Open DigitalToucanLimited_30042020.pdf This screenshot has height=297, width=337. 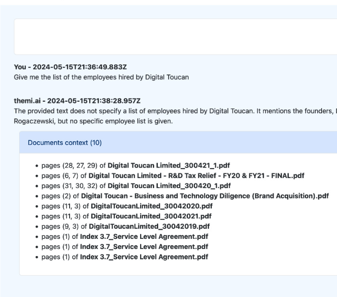[x=151, y=206]
